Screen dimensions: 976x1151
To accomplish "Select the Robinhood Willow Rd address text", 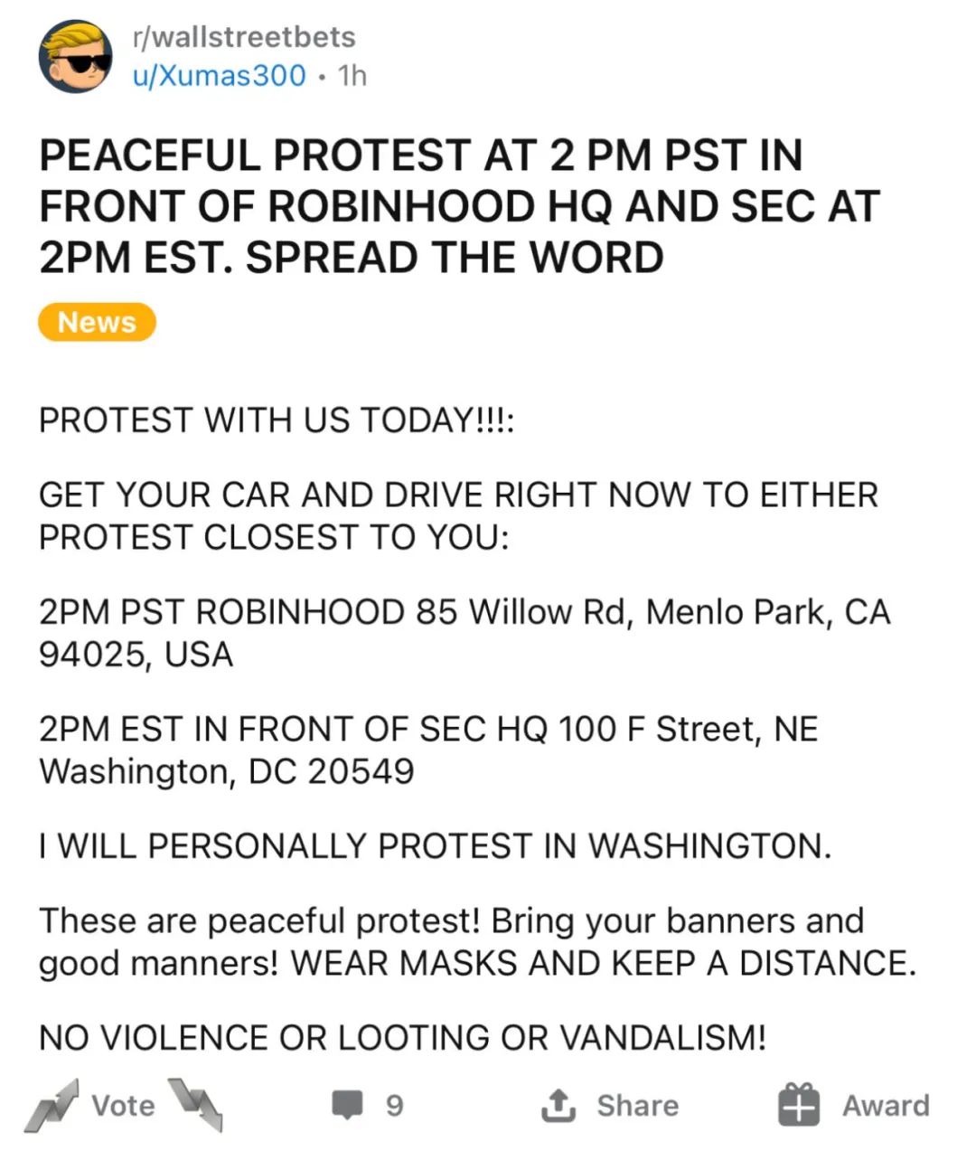I will click(465, 633).
